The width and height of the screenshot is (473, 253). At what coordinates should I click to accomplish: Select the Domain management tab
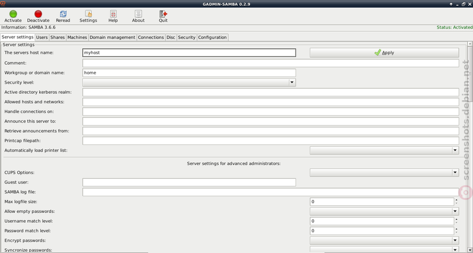coord(112,37)
